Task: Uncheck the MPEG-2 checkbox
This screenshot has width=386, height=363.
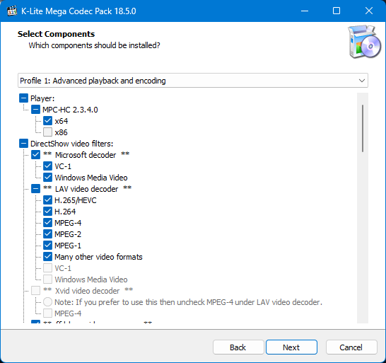Action: tap(47, 234)
